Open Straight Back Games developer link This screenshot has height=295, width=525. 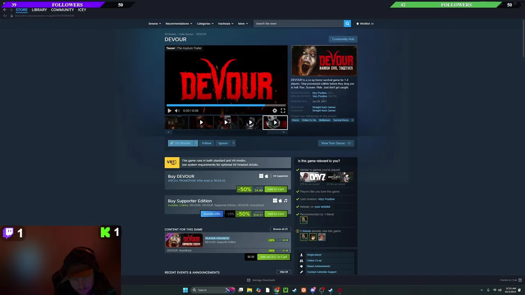[x=324, y=107]
